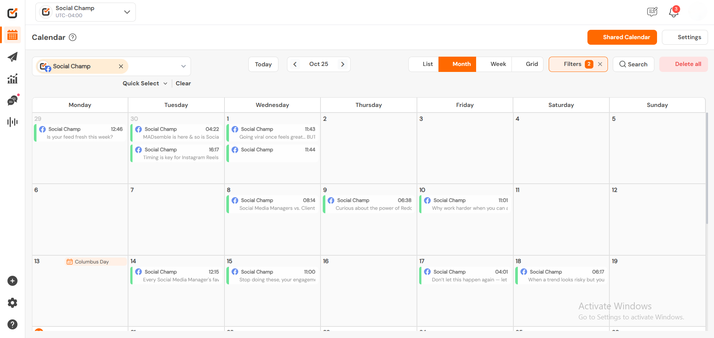Clear the active Filters with X
714x338 pixels.
click(x=600, y=64)
